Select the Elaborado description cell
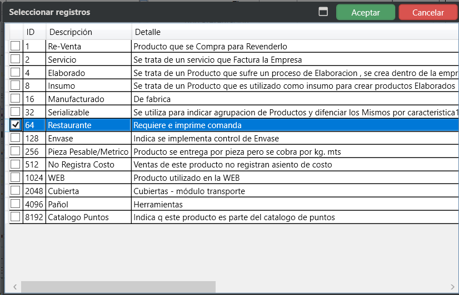 tap(88, 73)
